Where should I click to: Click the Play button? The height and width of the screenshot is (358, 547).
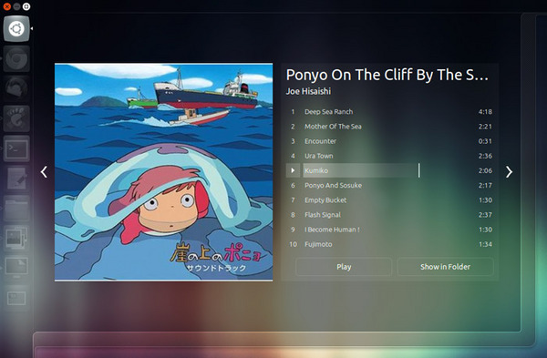[344, 267]
